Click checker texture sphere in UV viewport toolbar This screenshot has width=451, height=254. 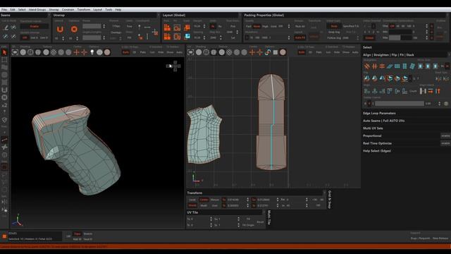[229, 52]
